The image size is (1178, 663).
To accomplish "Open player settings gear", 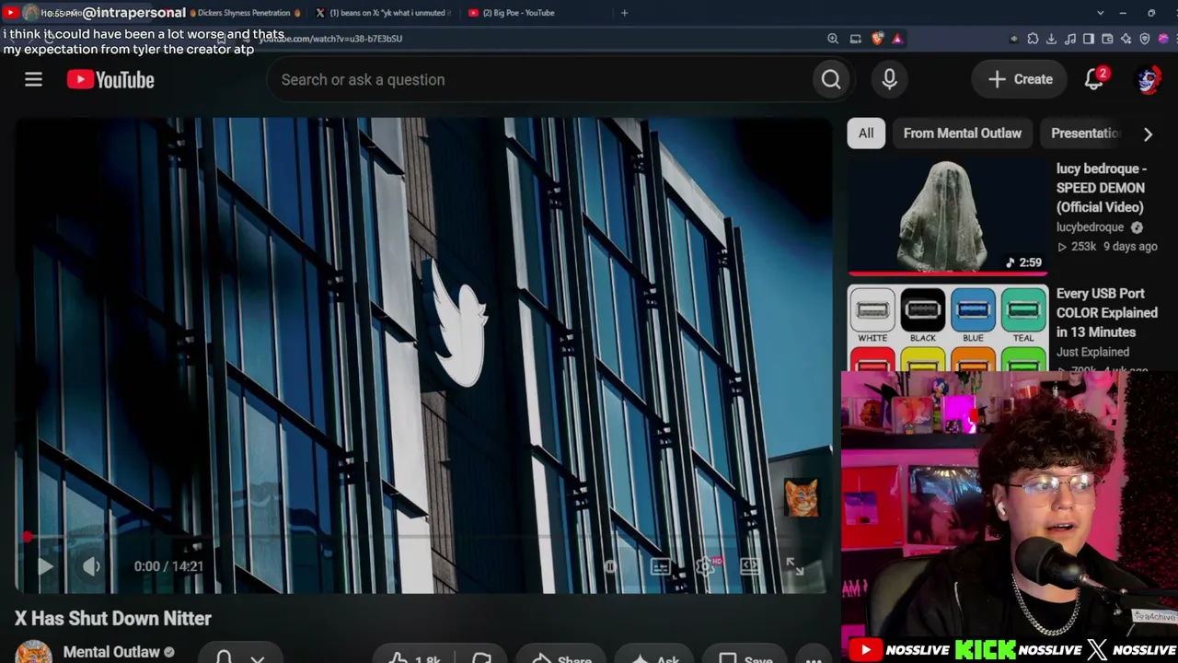I will click(706, 566).
